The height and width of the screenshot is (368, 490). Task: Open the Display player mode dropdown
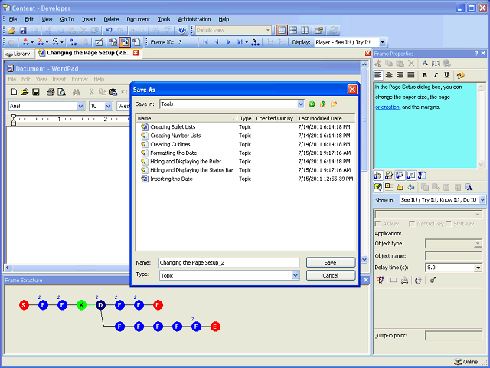383,42
